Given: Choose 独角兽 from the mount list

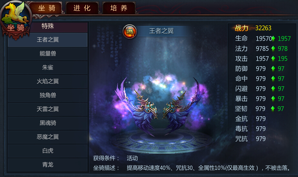Looking at the screenshot, I should click(48, 95).
